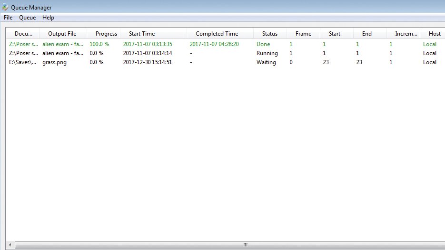Viewport: 445px width, 250px height.
Task: Sort by the Progress column header
Action: coord(104,34)
